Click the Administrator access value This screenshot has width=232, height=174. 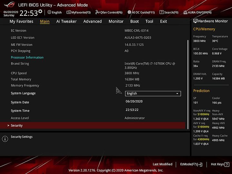(135, 118)
